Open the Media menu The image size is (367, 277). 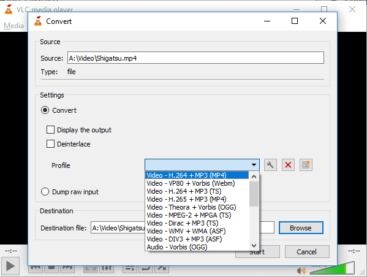13,26
